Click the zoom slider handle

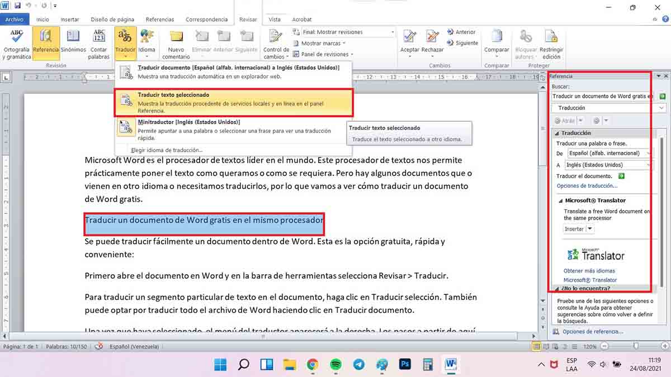click(x=635, y=346)
